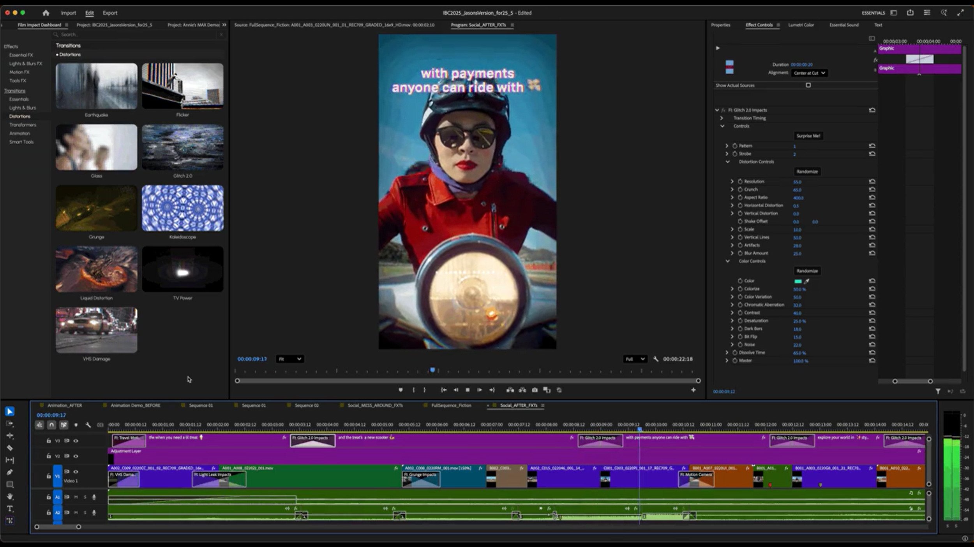The width and height of the screenshot is (974, 547).
Task: Mute audio track A1
Action: [x=76, y=496]
